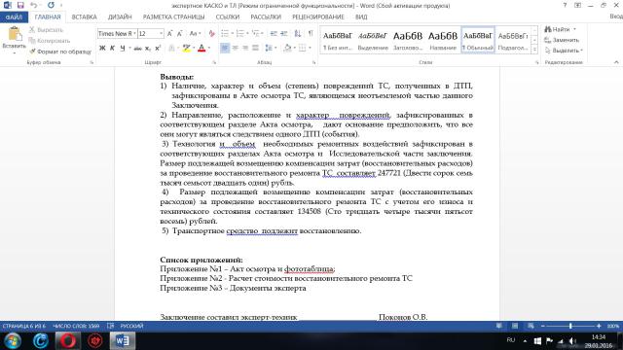Viewport: 623px width, 350px height.
Task: Toggle paragraph marks ¶ display
Action: tap(311, 34)
